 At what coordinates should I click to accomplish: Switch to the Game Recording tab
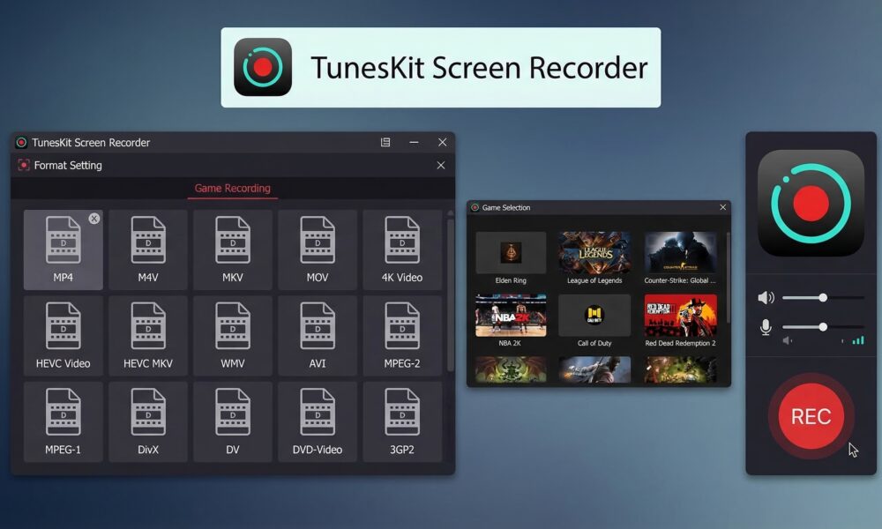pyautogui.click(x=232, y=189)
